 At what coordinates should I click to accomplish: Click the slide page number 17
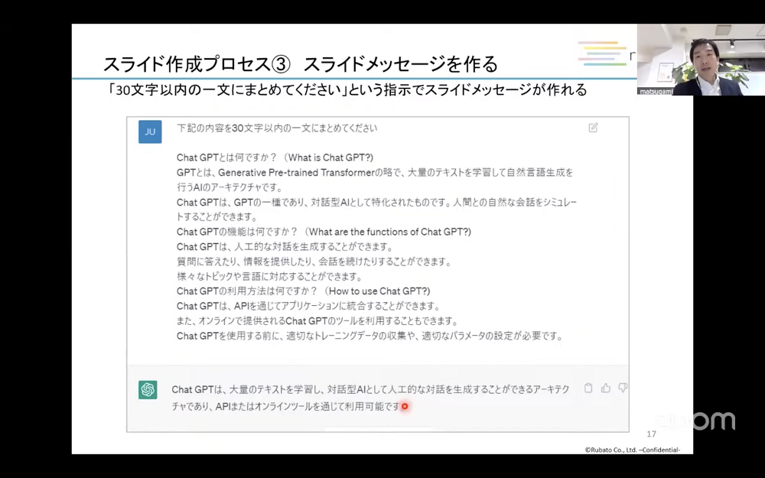tap(651, 434)
